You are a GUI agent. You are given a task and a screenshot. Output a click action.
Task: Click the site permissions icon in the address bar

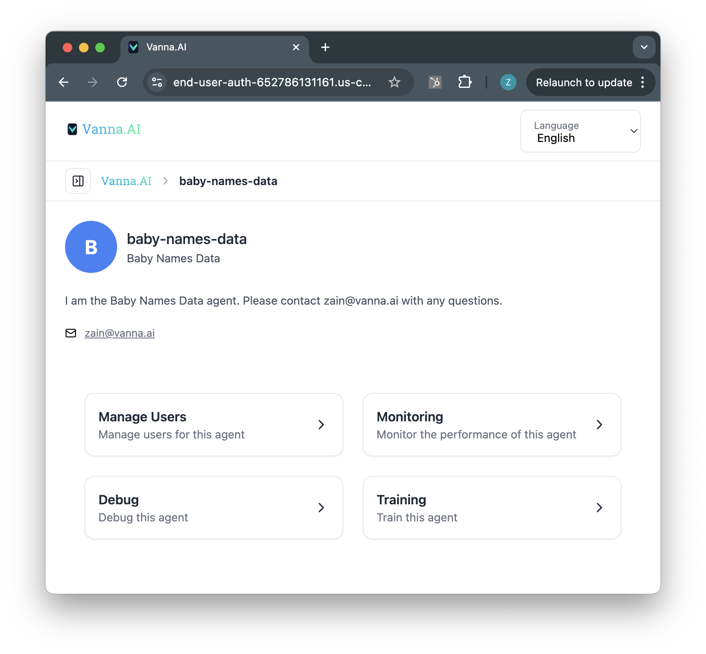point(157,82)
